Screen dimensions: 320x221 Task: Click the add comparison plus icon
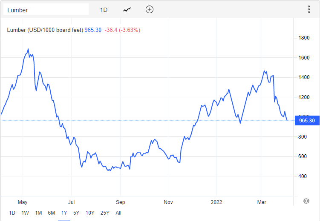click(149, 9)
